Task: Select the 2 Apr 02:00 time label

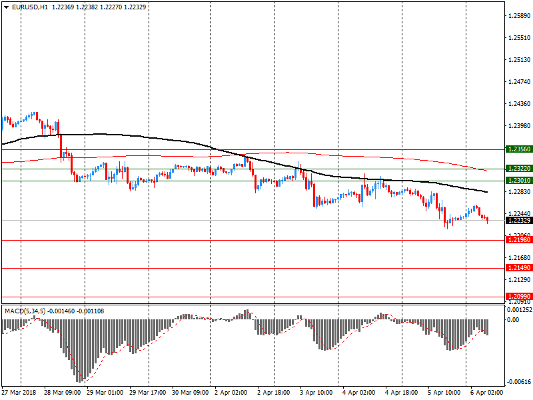Action: (x=231, y=392)
